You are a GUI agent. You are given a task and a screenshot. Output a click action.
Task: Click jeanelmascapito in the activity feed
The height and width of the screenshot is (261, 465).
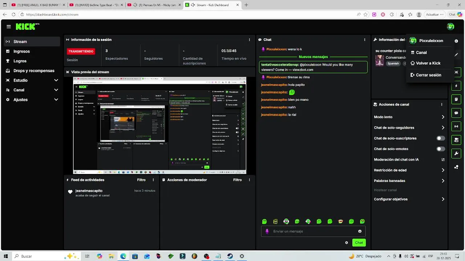point(89,191)
